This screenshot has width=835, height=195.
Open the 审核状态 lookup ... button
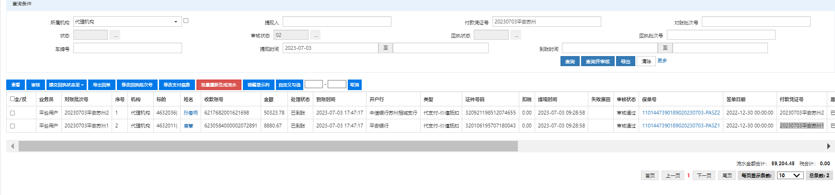(x=315, y=35)
